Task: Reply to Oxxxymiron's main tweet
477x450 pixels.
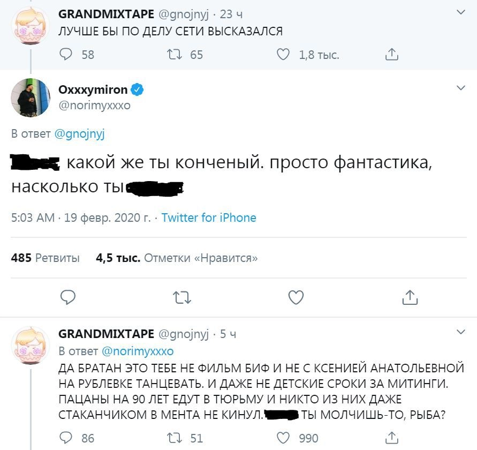Action: coord(68,296)
